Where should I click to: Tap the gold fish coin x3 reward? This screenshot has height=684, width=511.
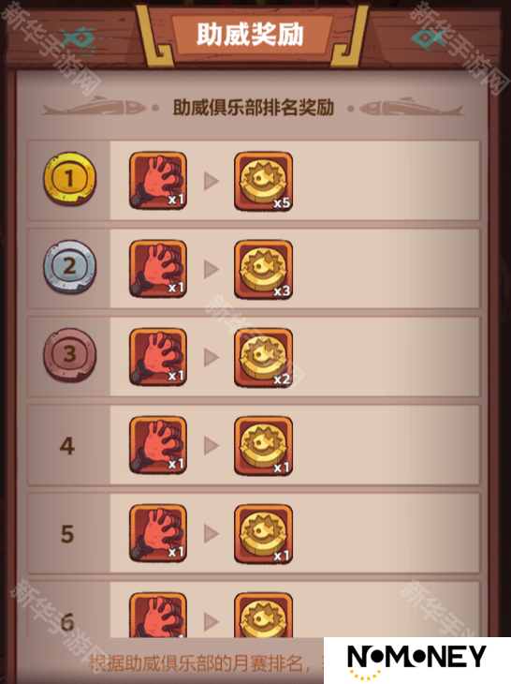tap(264, 270)
